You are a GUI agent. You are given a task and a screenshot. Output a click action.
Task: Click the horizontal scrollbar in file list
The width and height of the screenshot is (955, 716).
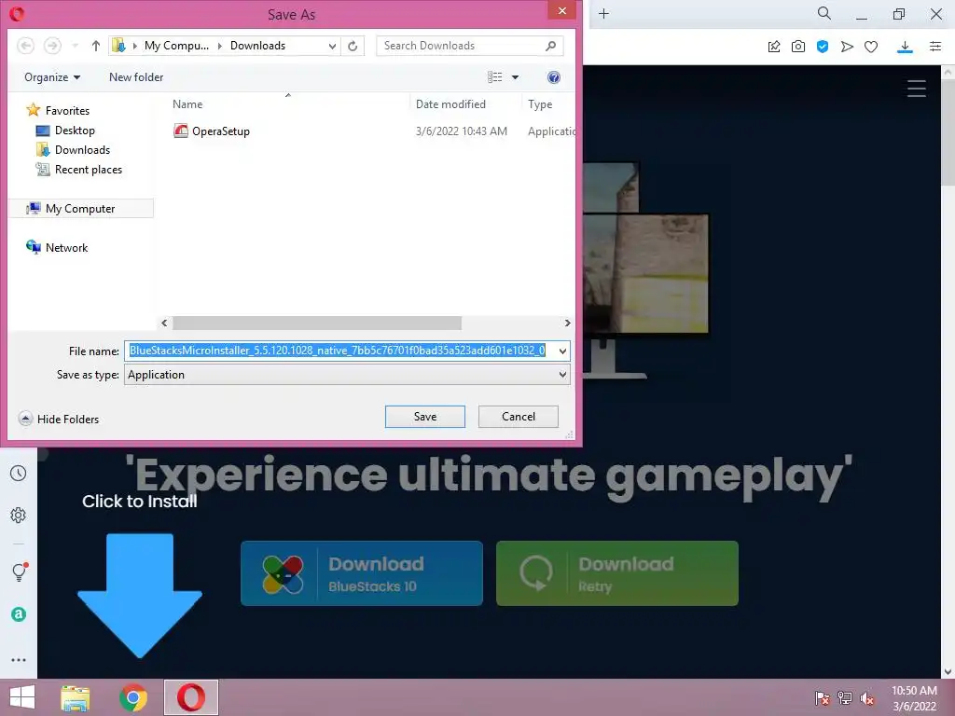(317, 323)
